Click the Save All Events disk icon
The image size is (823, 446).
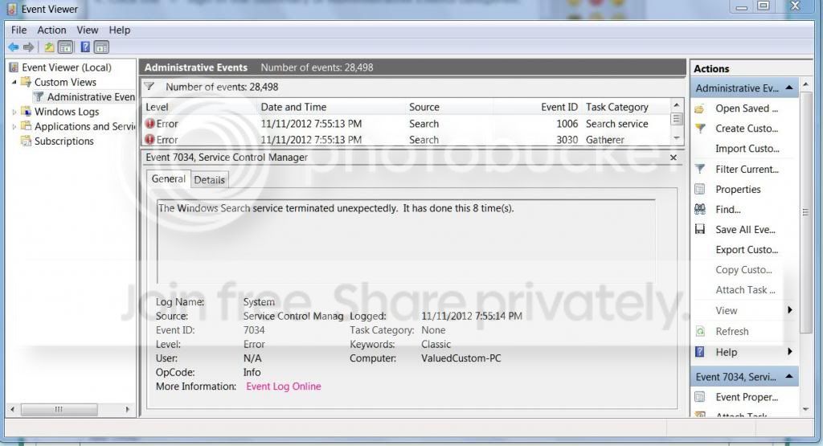point(700,229)
